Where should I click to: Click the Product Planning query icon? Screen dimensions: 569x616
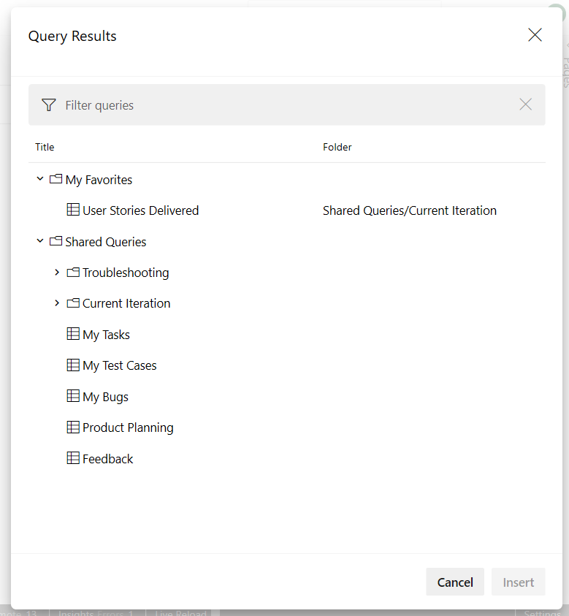pyautogui.click(x=73, y=427)
